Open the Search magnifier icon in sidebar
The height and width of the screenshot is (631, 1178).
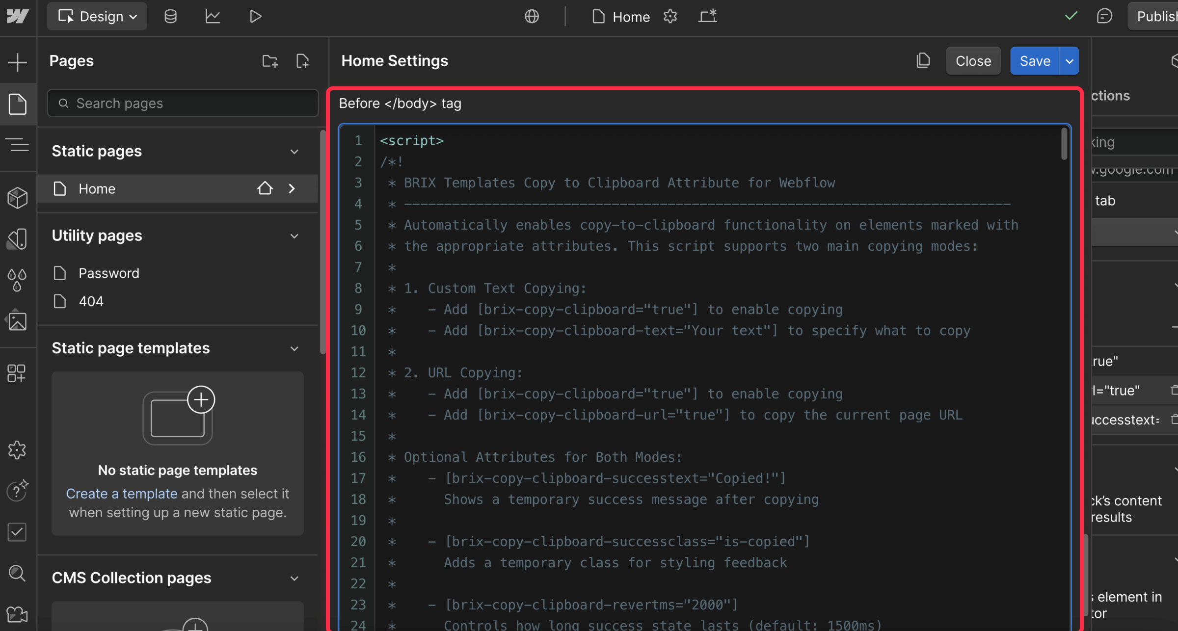click(x=17, y=573)
